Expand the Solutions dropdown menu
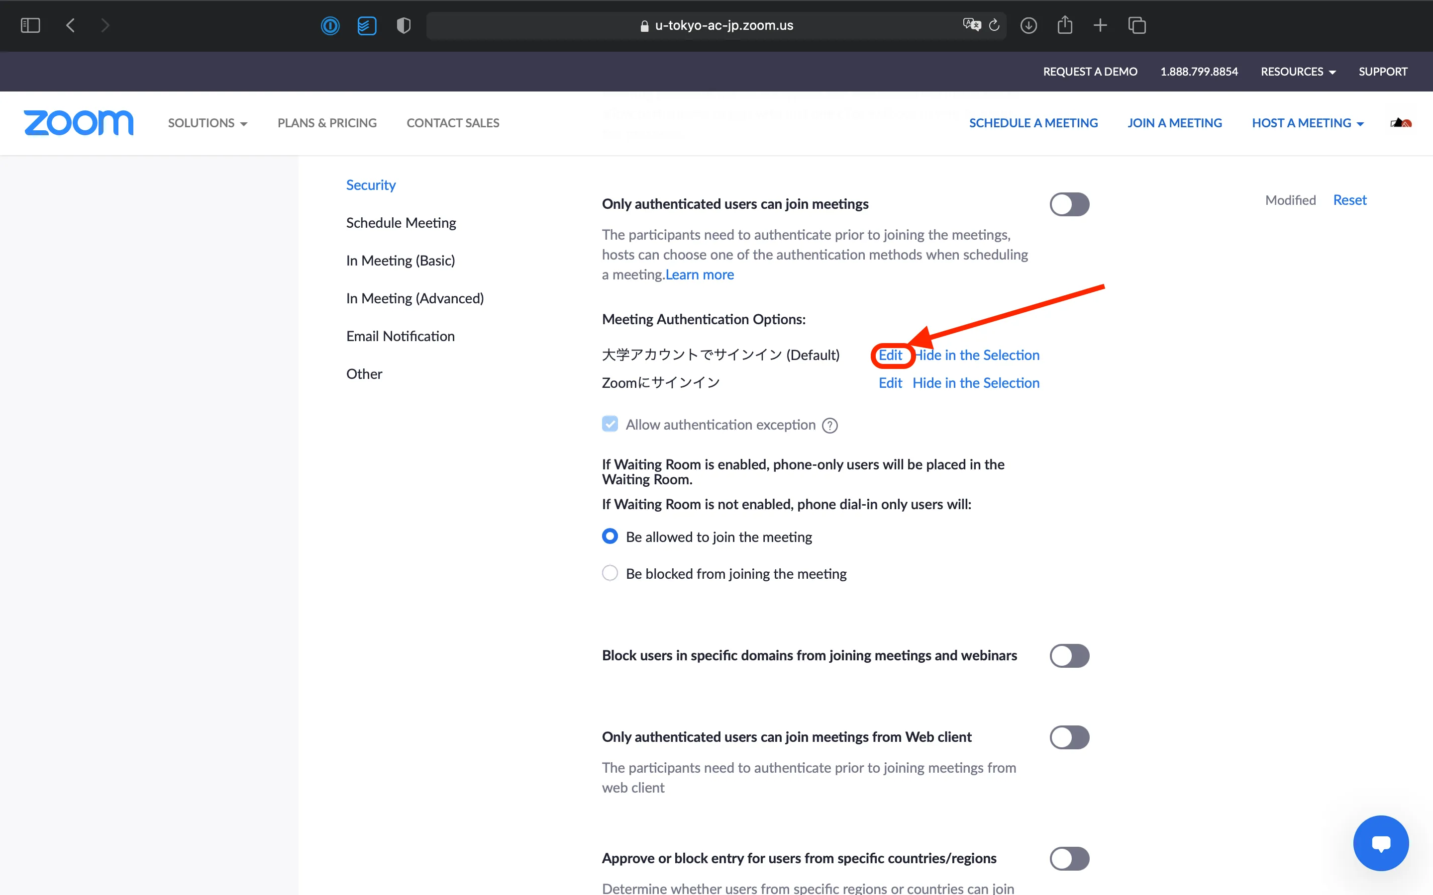This screenshot has width=1433, height=895. pos(207,123)
